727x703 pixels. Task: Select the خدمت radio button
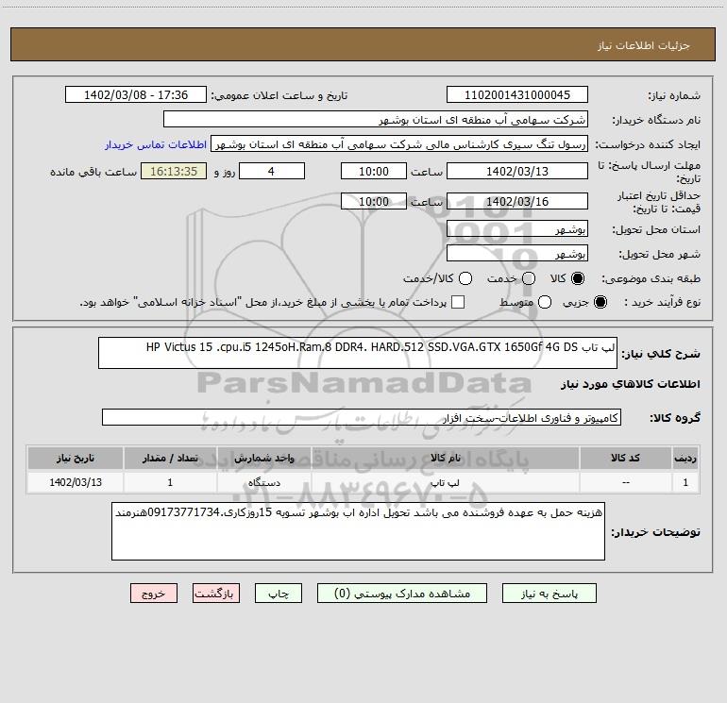point(529,278)
